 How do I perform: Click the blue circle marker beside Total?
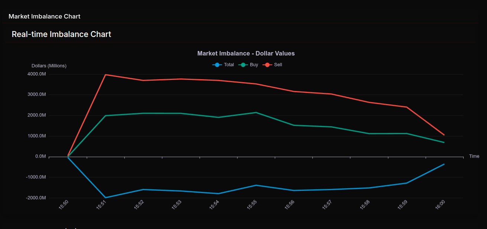tap(217, 65)
